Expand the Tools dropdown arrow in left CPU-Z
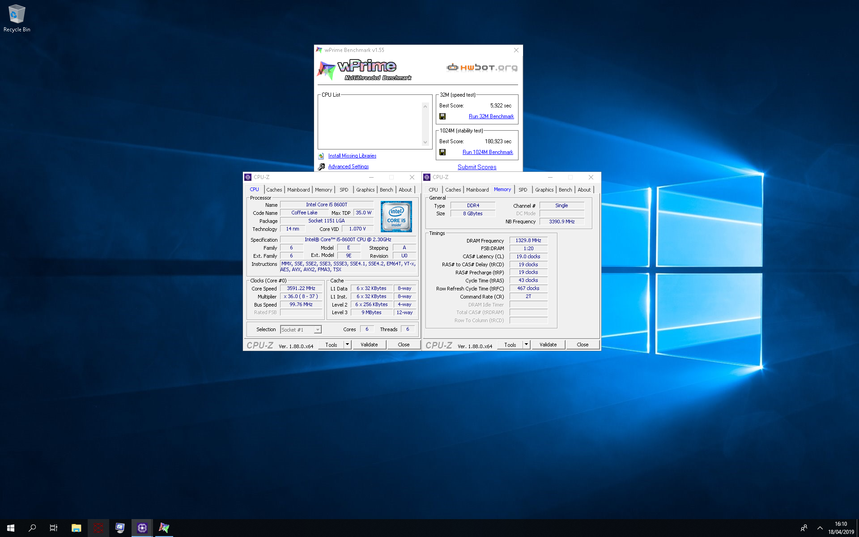This screenshot has height=537, width=859. click(x=347, y=345)
